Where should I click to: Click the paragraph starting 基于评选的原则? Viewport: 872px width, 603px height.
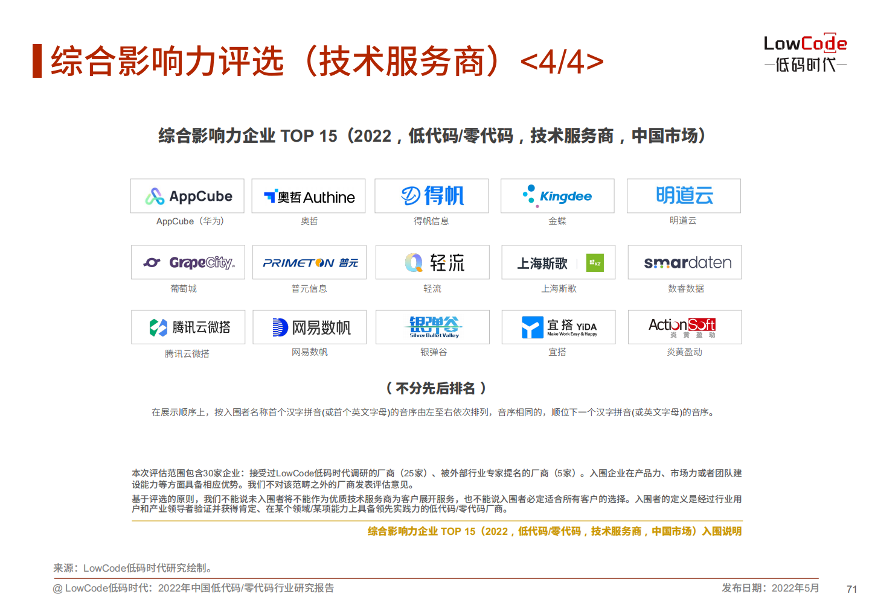(437, 504)
